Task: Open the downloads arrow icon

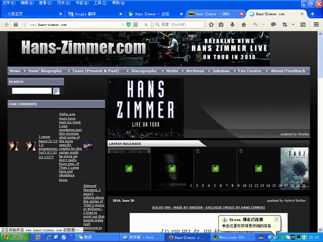Action: pyautogui.click(x=232, y=25)
